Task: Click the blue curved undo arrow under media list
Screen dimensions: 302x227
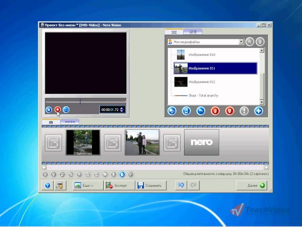Action: 201,111
